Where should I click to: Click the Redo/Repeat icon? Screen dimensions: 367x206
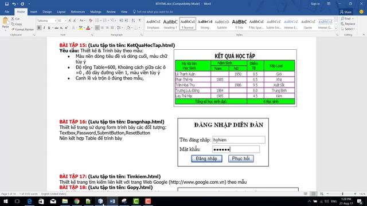[22, 4]
